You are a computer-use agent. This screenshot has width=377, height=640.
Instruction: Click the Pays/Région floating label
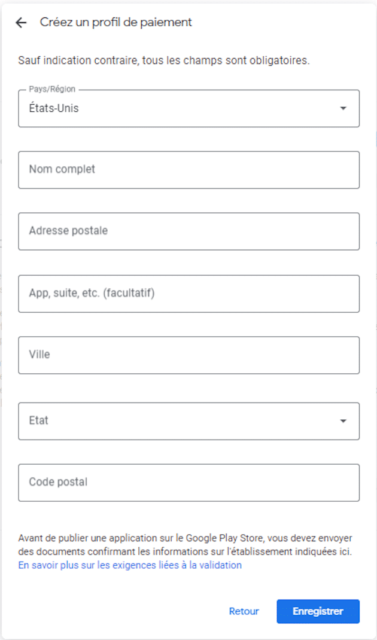point(52,89)
